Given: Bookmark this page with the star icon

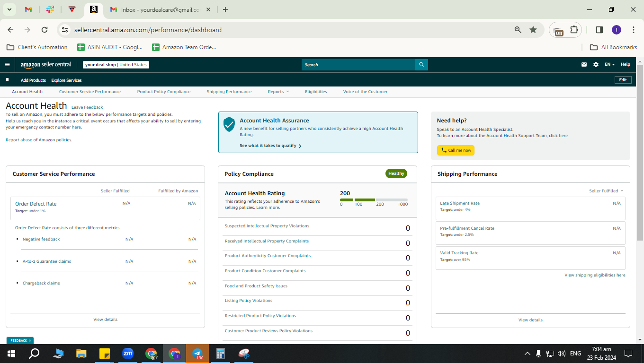Looking at the screenshot, I should tap(533, 30).
